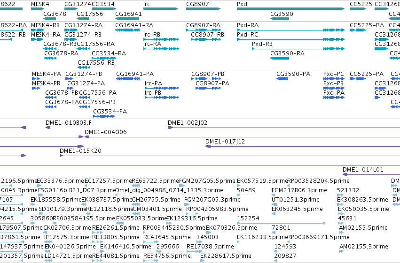Select the 152254 EST feature line
The image size is (400, 263).
tap(282, 223)
